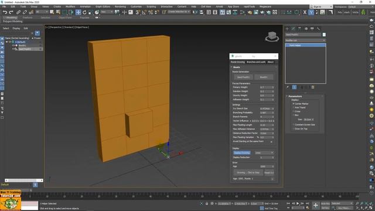This screenshot has width=375, height=211.
Task: Collapse the Parameters rollout
Action: tap(295, 96)
